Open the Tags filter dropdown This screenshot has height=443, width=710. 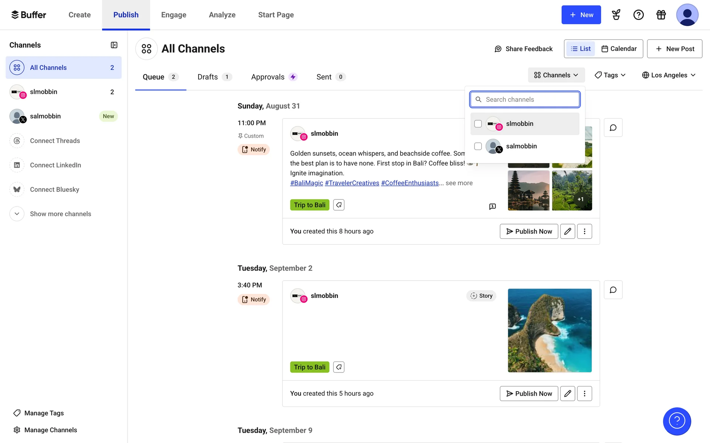pos(610,75)
